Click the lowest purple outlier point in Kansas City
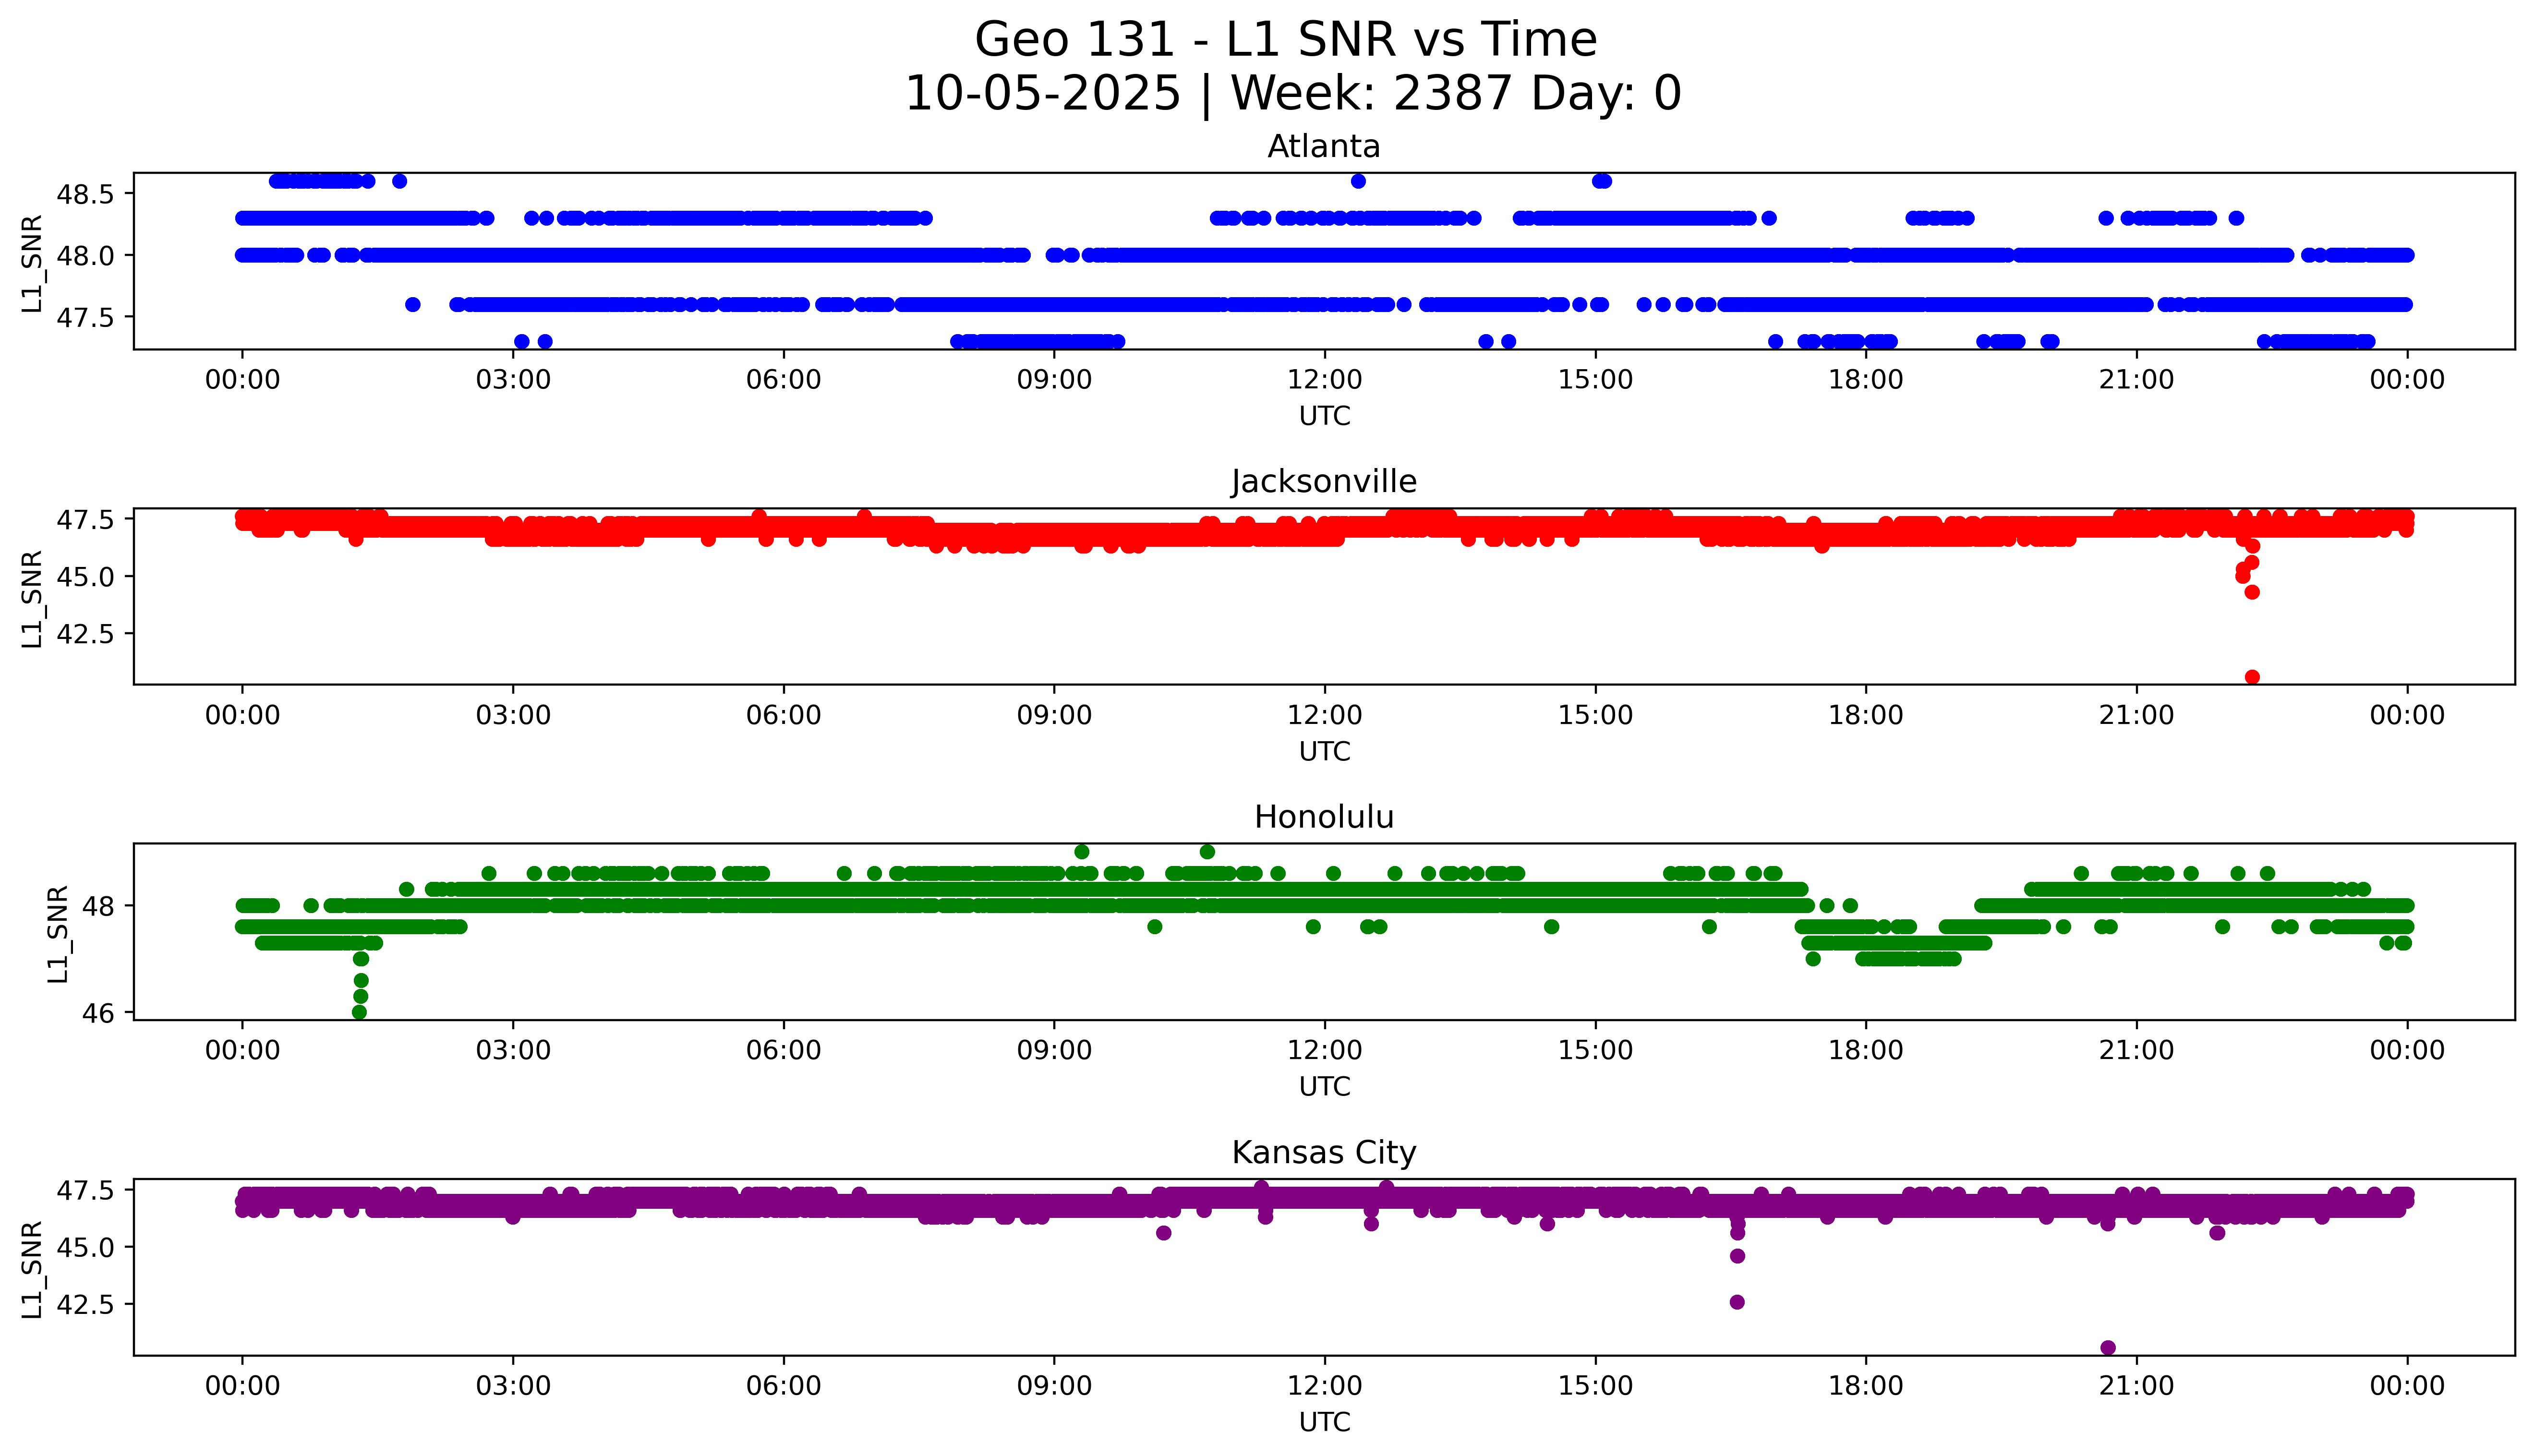 pyautogui.click(x=2108, y=1347)
